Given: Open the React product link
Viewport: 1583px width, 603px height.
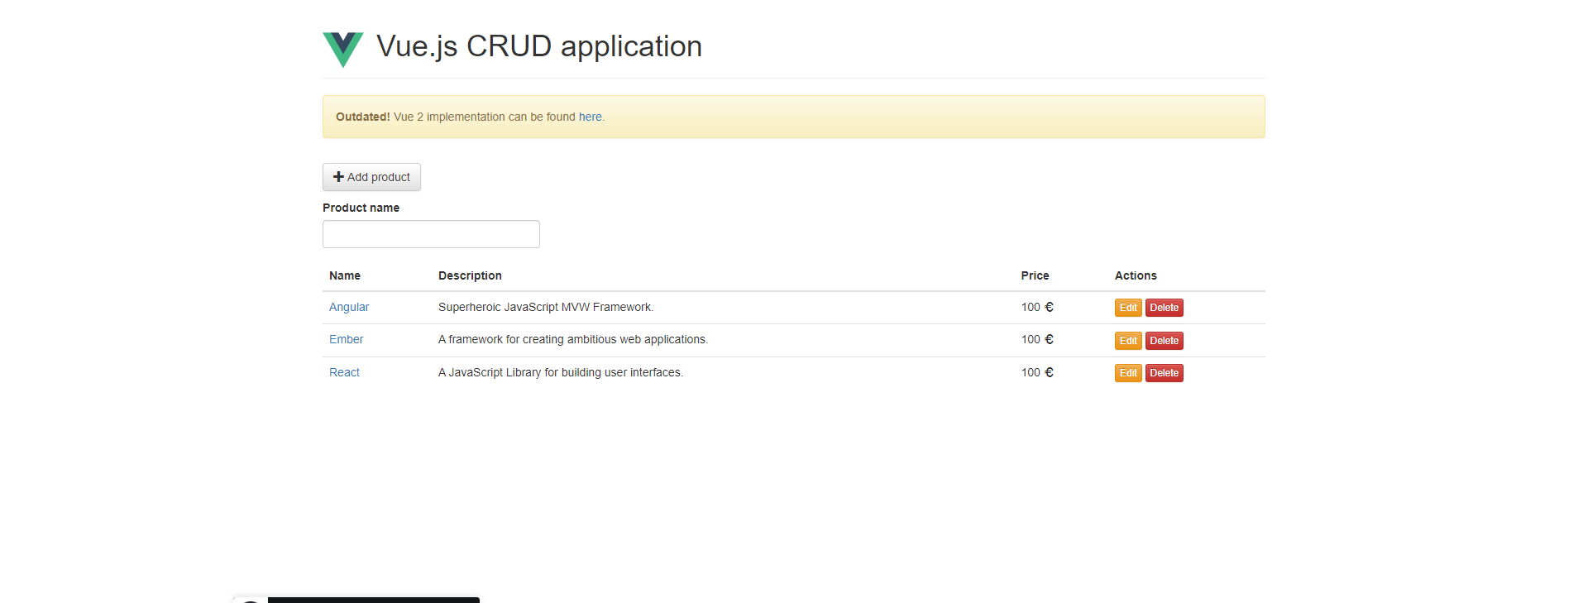Looking at the screenshot, I should tap(344, 372).
